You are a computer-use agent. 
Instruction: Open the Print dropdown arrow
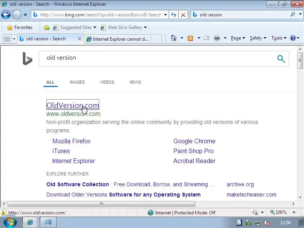pos(225,38)
